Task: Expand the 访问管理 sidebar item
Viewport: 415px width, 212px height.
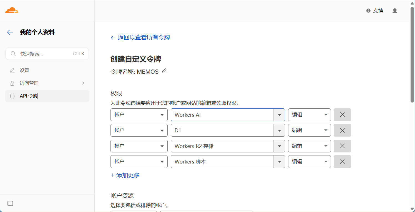Action: 47,83
